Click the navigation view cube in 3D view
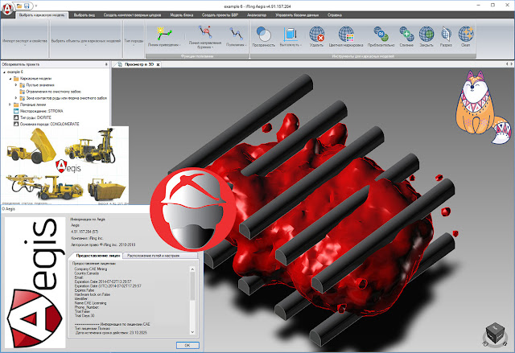This screenshot has width=515, height=353. 495,334
